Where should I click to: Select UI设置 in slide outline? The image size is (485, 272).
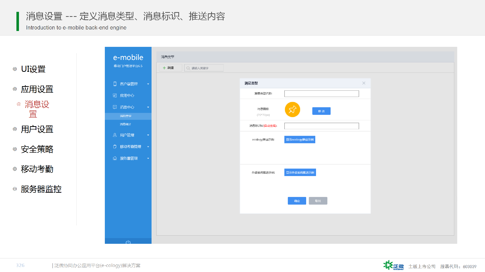click(33, 69)
